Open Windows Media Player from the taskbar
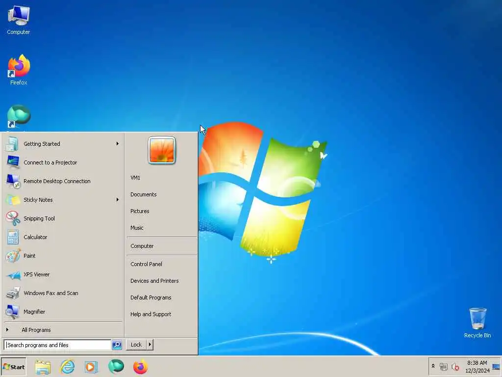 tap(91, 367)
